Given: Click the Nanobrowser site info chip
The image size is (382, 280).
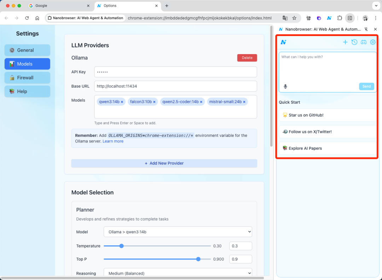Looking at the screenshot, I should click(86, 18).
